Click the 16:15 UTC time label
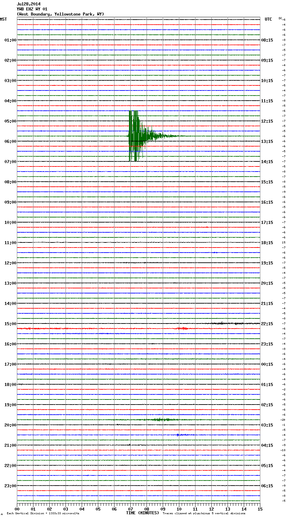Image resolution: width=287 pixels, height=518 pixels. 267,202
